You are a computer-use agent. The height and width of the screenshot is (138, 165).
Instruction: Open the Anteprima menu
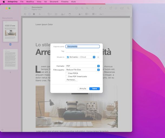[x=12, y=2]
